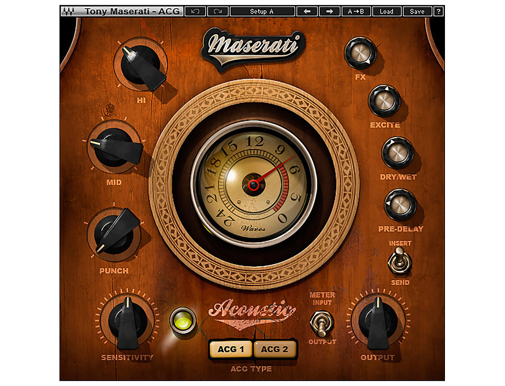
Task: Flip the Meter Input/Output toggle switch
Action: (x=322, y=324)
